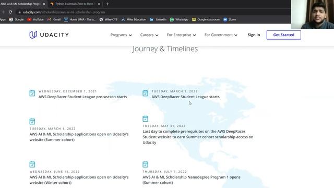Click the Summer cohort scholarship applications text
This screenshot has height=188, width=334.
79,137
